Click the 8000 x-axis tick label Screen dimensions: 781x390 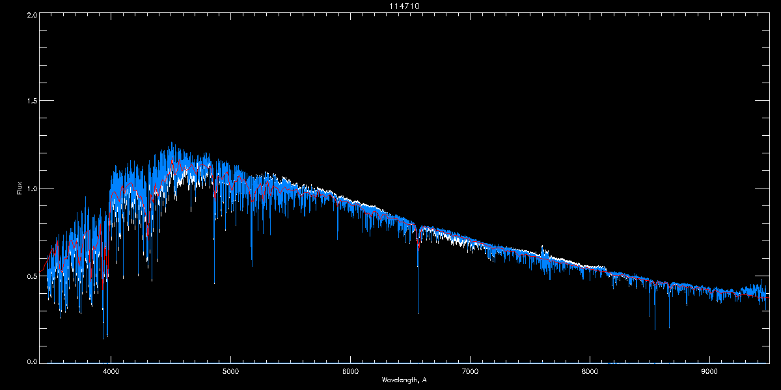[590, 372]
